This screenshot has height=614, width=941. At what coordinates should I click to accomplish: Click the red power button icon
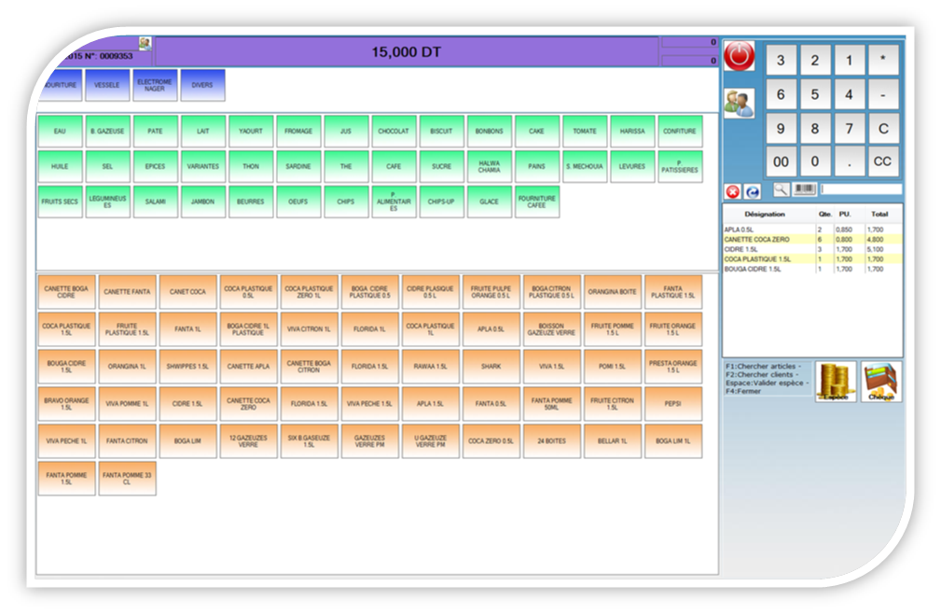[739, 56]
